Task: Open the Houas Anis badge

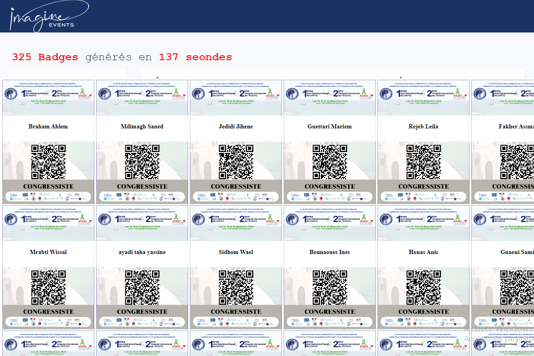Action: pyautogui.click(x=423, y=267)
